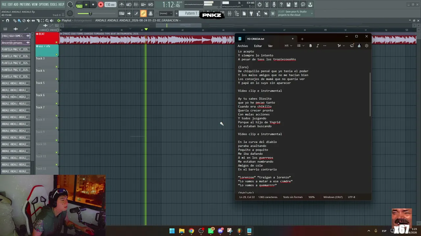This screenshot has height=236, width=421.
Task: Pause playback in the transport bar
Action: coord(86,5)
